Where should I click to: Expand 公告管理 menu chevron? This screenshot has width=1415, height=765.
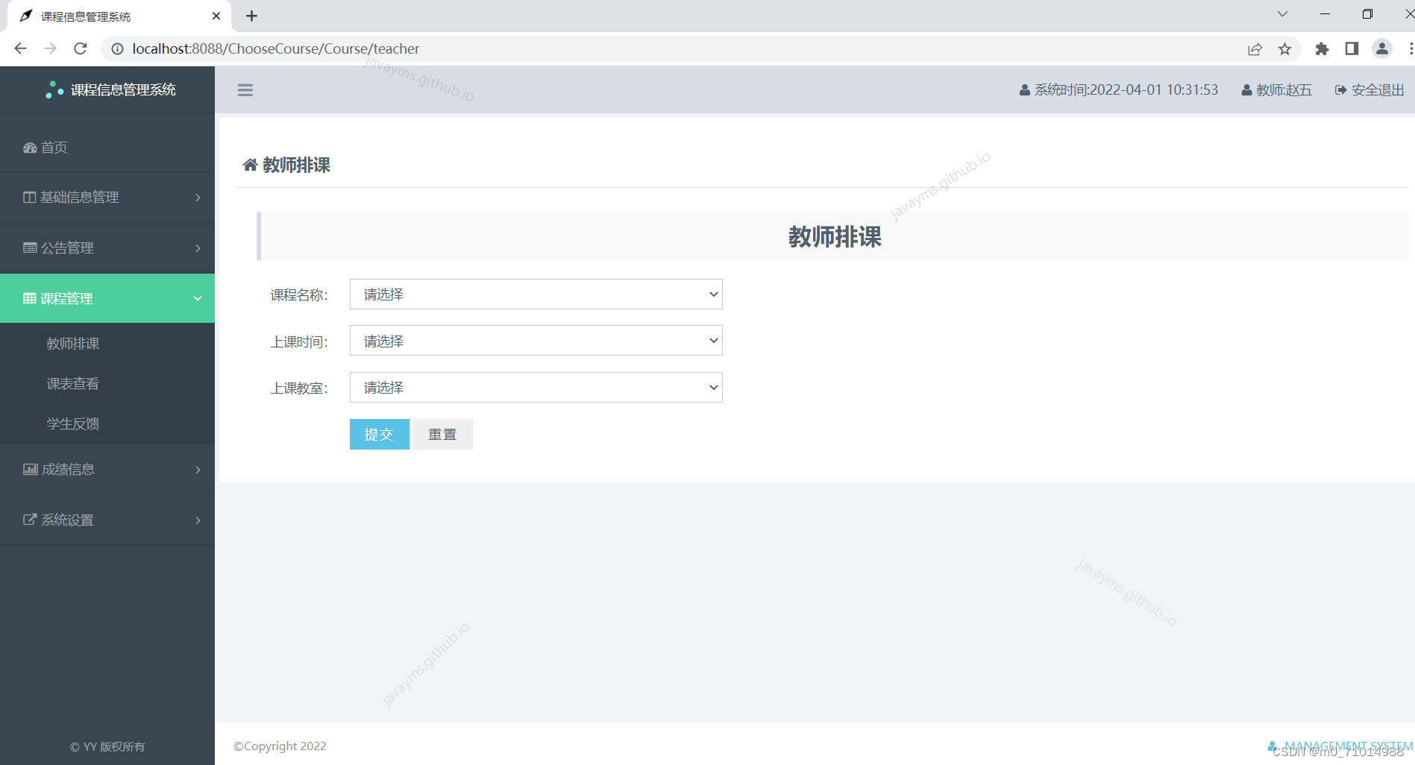click(x=198, y=248)
